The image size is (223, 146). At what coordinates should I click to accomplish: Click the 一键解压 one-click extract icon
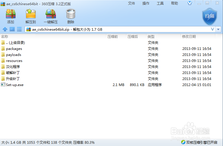(51, 14)
